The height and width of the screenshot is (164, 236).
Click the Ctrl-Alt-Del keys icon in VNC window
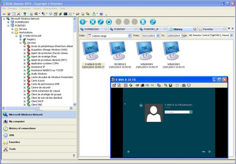tap(137, 85)
